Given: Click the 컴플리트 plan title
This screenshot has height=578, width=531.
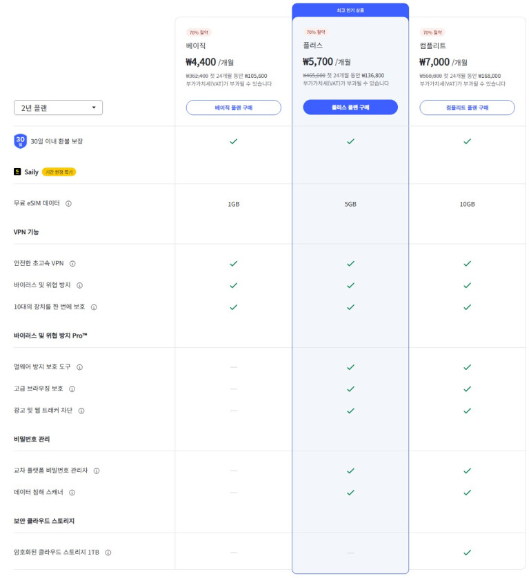Looking at the screenshot, I should (432, 45).
